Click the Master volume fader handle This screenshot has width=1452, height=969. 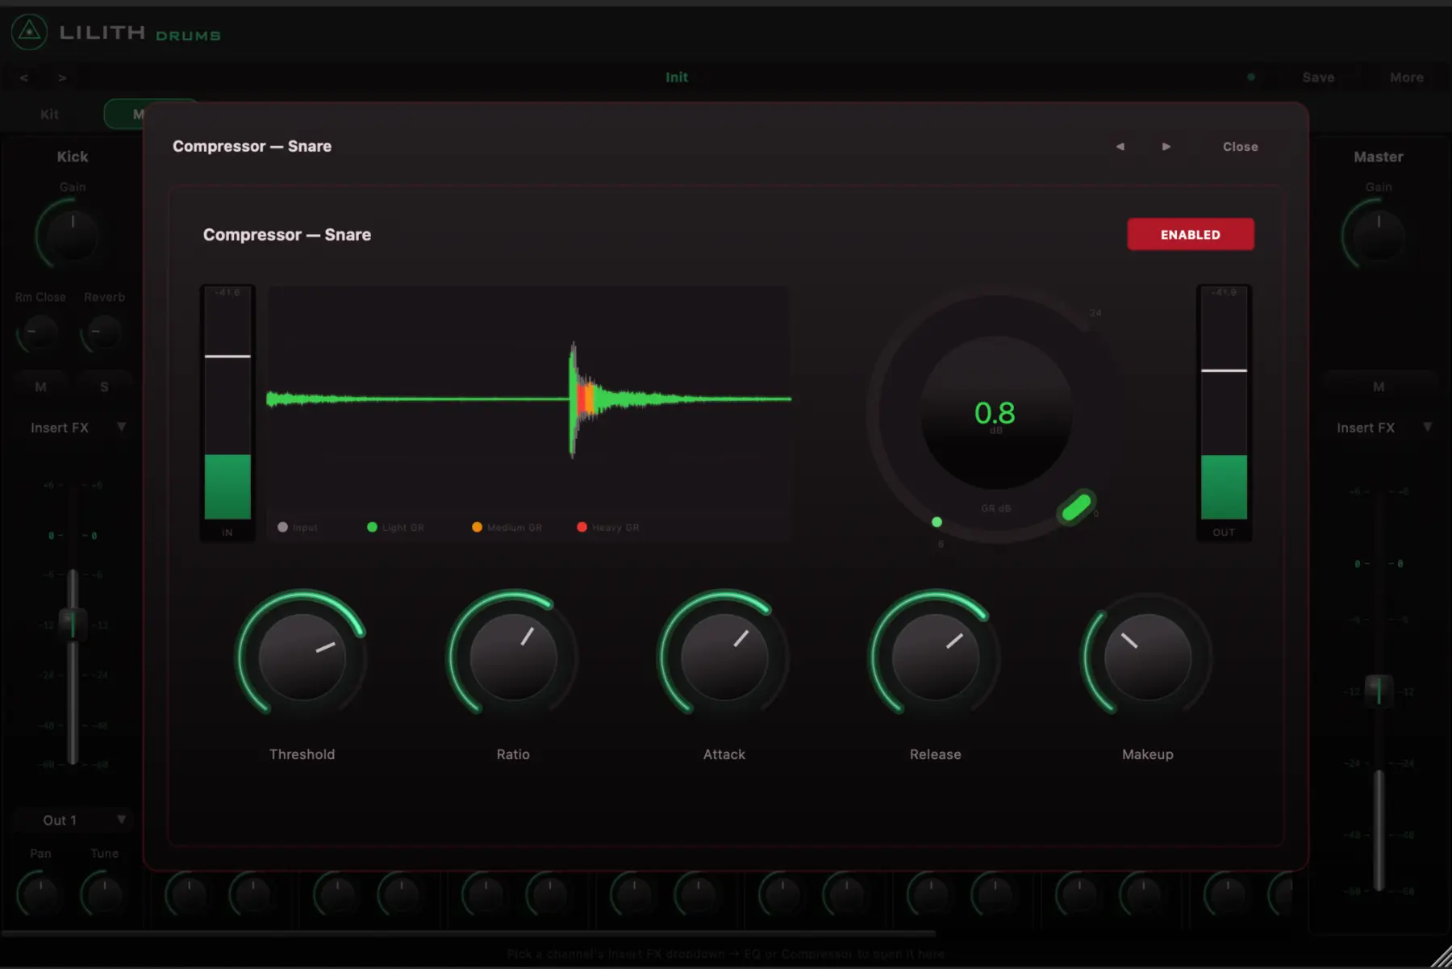[1379, 691]
